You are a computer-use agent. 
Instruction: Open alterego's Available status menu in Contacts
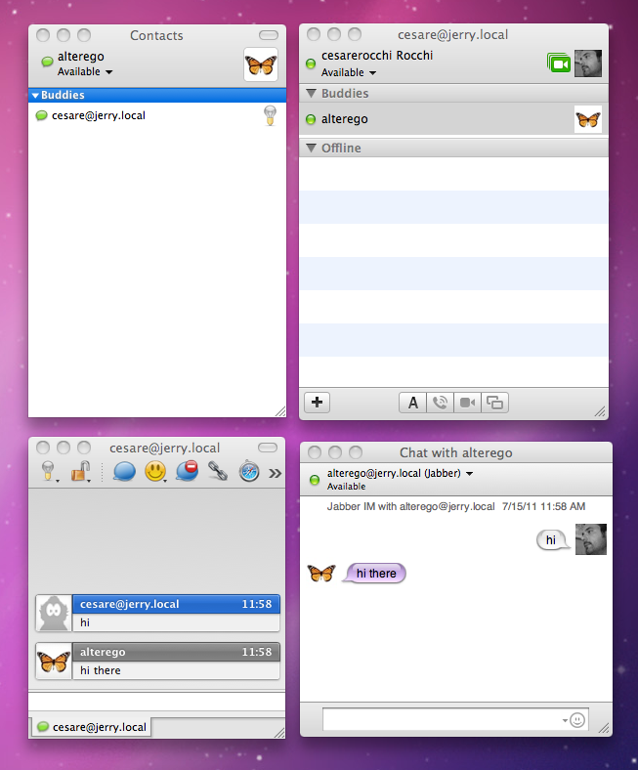point(85,71)
